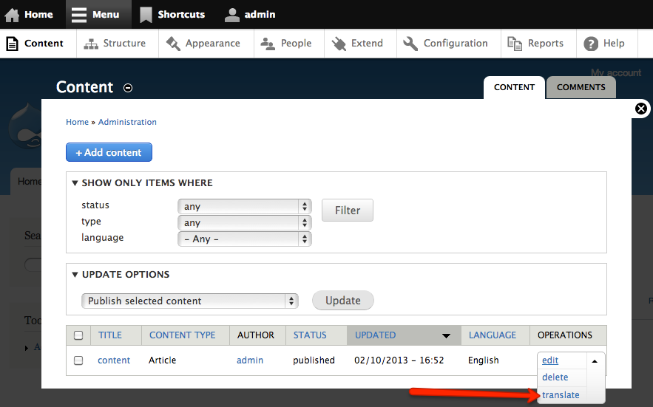Click the translate operation link
Image resolution: width=653 pixels, height=407 pixels.
561,395
